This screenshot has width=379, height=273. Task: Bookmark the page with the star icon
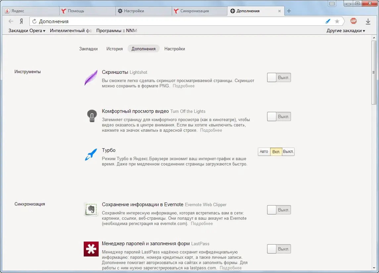coord(337,21)
